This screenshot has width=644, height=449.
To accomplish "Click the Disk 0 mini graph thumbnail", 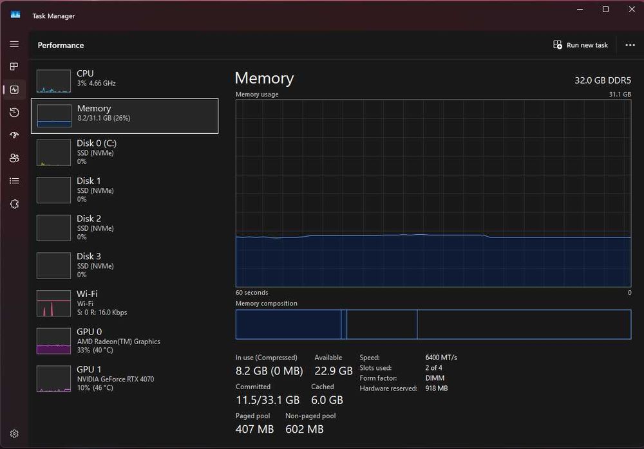I will (53, 152).
